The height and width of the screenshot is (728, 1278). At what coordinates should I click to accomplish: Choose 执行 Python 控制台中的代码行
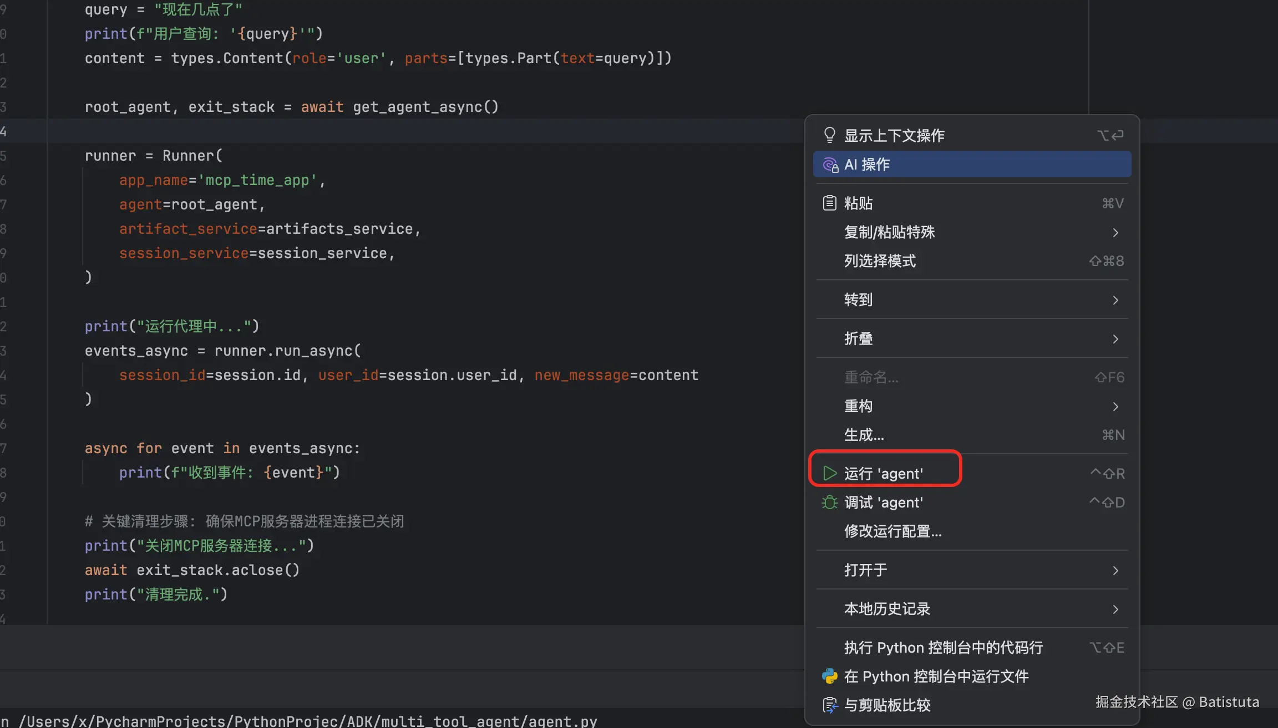pos(943,648)
